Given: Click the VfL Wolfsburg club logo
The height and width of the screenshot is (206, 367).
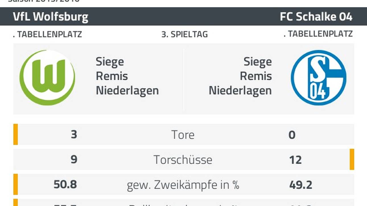Looking at the screenshot, I should [x=48, y=77].
